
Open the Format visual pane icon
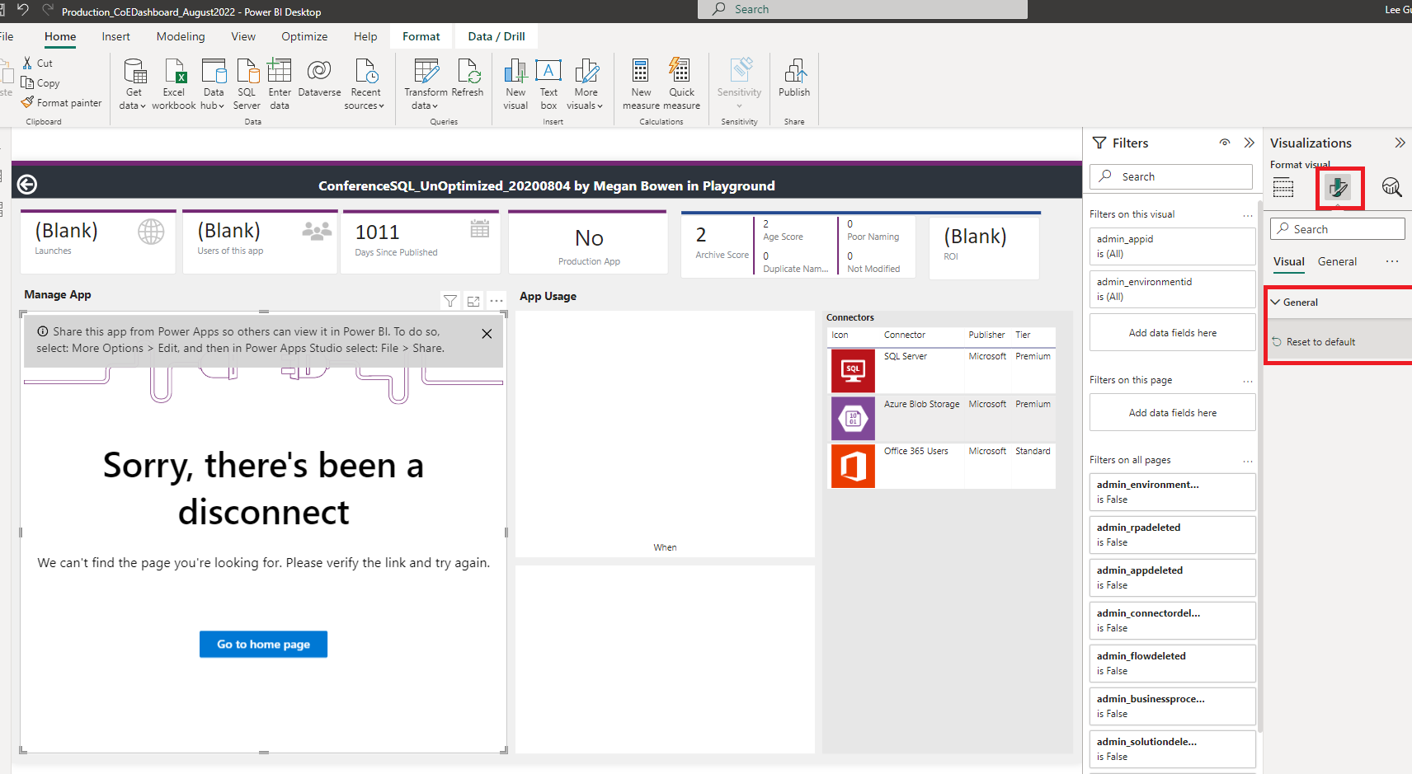click(1338, 188)
